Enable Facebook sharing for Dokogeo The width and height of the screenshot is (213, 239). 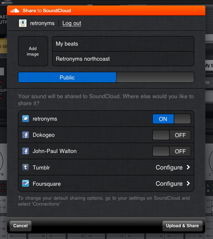(172, 135)
